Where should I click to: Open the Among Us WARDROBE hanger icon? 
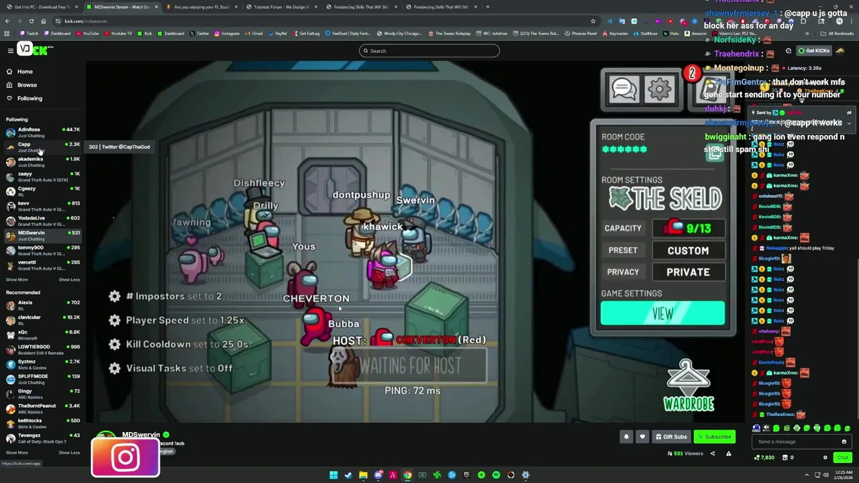click(x=688, y=386)
